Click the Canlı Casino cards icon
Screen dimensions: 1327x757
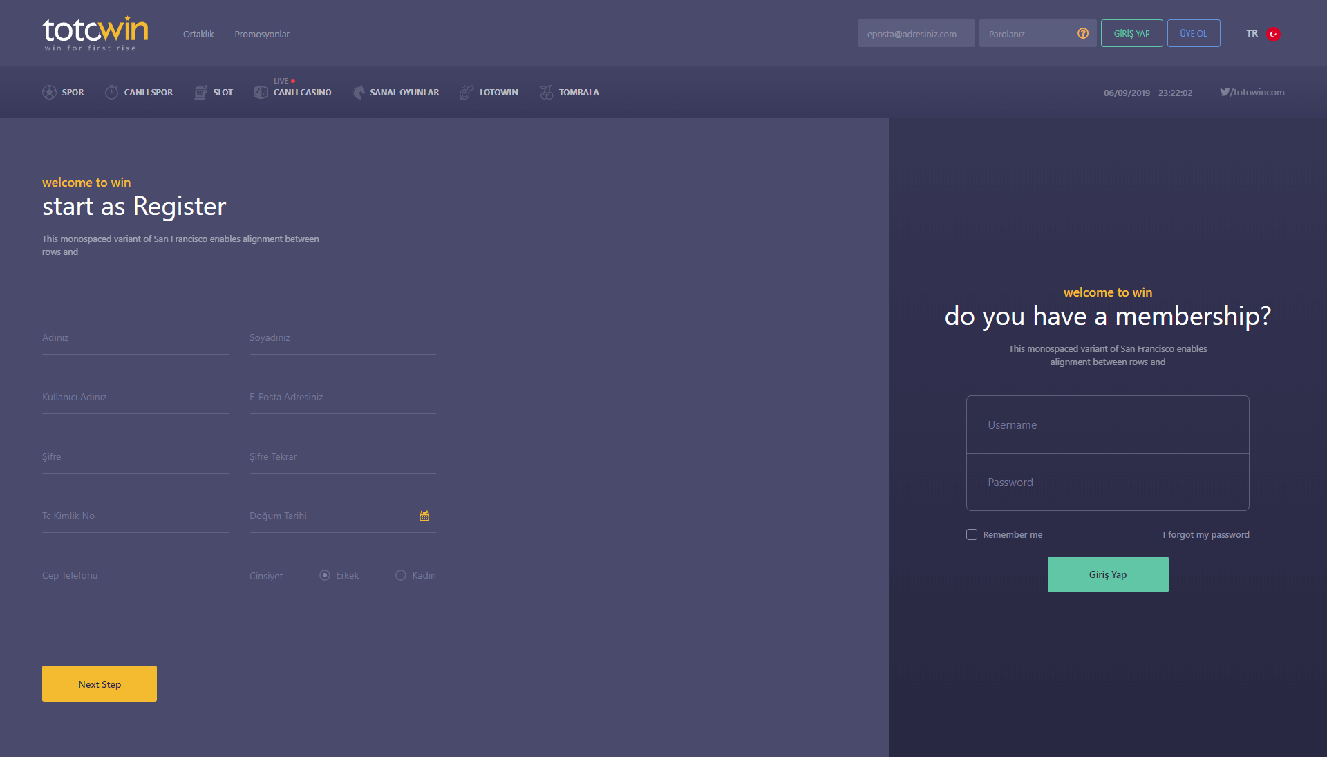tap(261, 92)
